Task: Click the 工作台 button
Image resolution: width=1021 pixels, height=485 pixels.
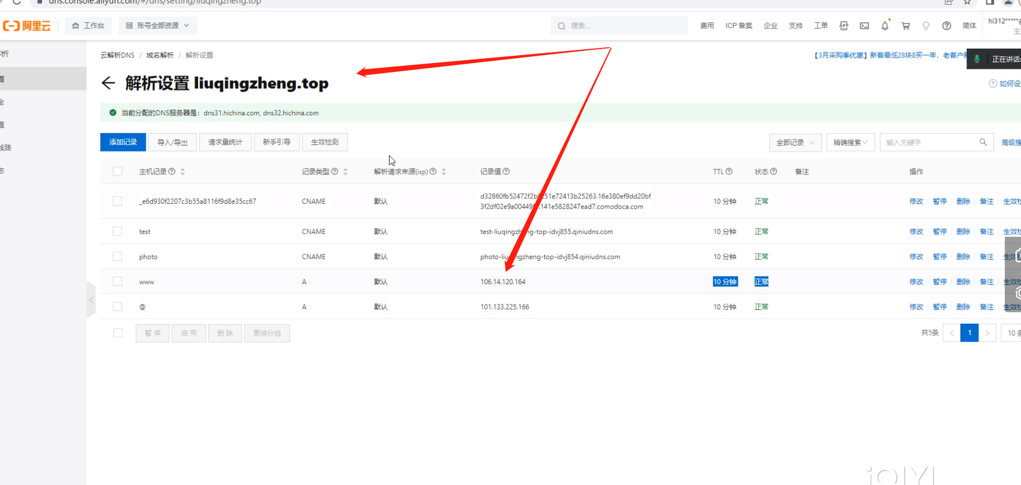Action: point(88,26)
